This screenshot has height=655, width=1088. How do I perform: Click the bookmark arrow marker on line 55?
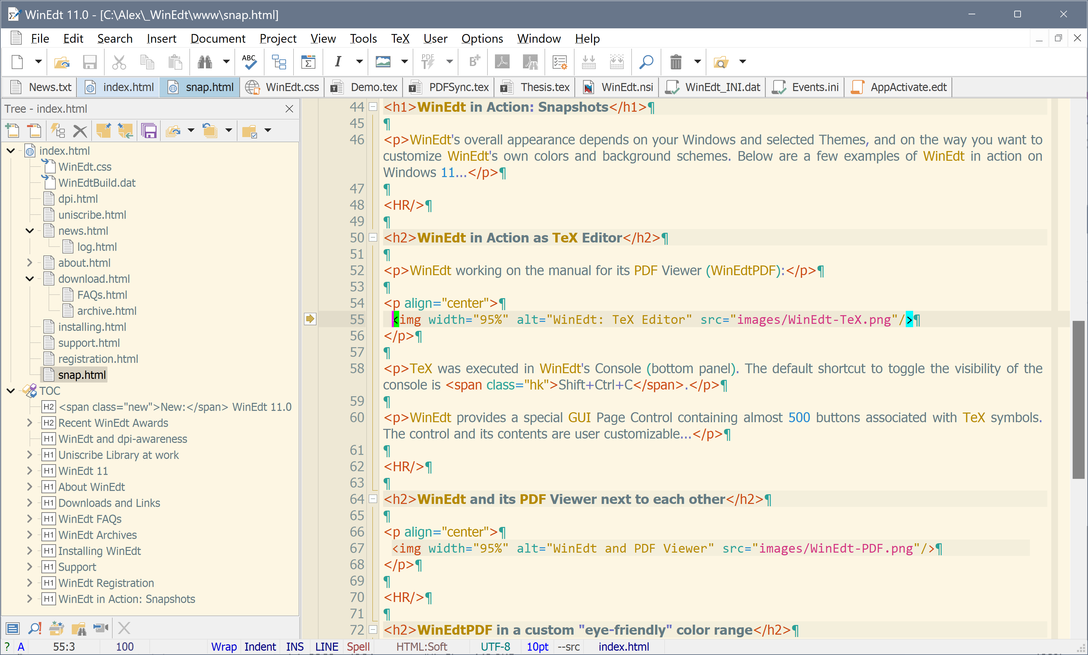coord(310,319)
